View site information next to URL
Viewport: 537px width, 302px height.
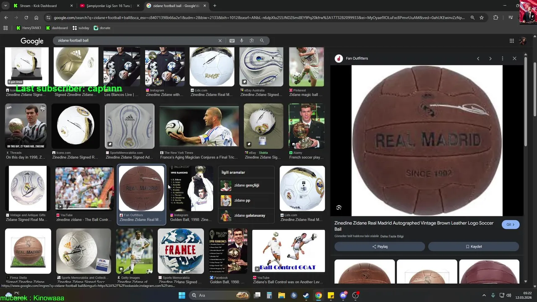coord(48,18)
